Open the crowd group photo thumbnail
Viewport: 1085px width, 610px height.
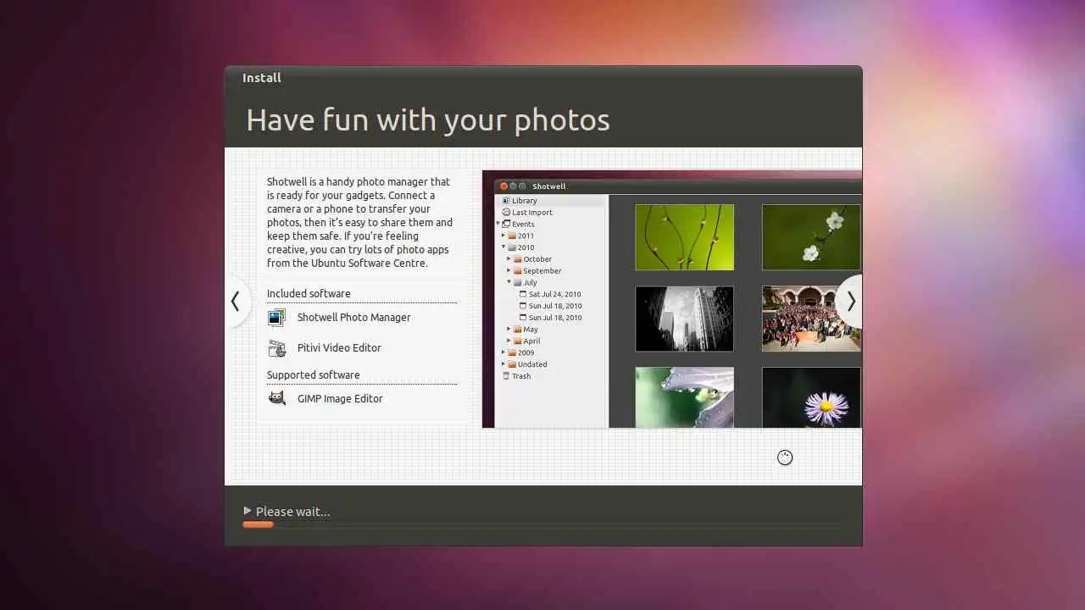(x=811, y=319)
